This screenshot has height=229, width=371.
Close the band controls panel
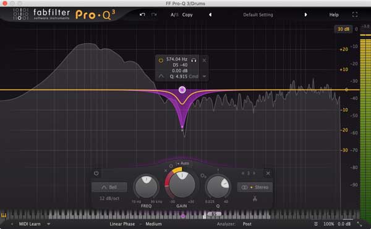pos(268,173)
